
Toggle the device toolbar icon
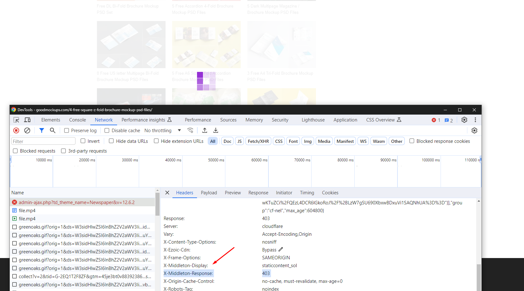point(27,120)
